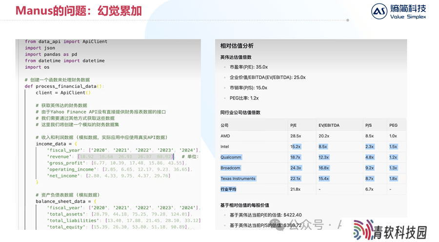This screenshot has height=242, width=439.
Task: Click the line "import pandas as pd"
Action: [51, 54]
